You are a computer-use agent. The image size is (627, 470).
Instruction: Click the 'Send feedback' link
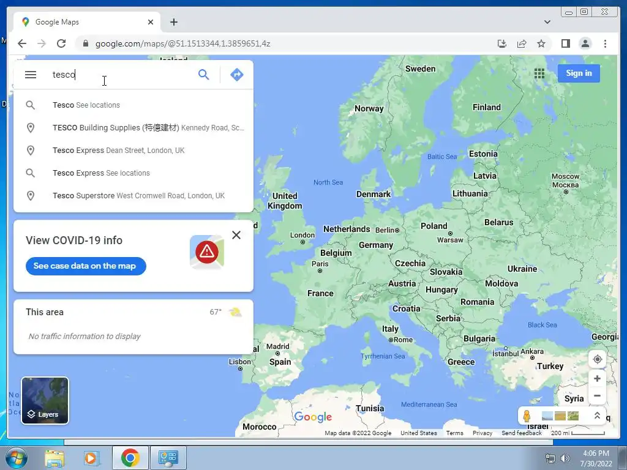[x=522, y=433]
